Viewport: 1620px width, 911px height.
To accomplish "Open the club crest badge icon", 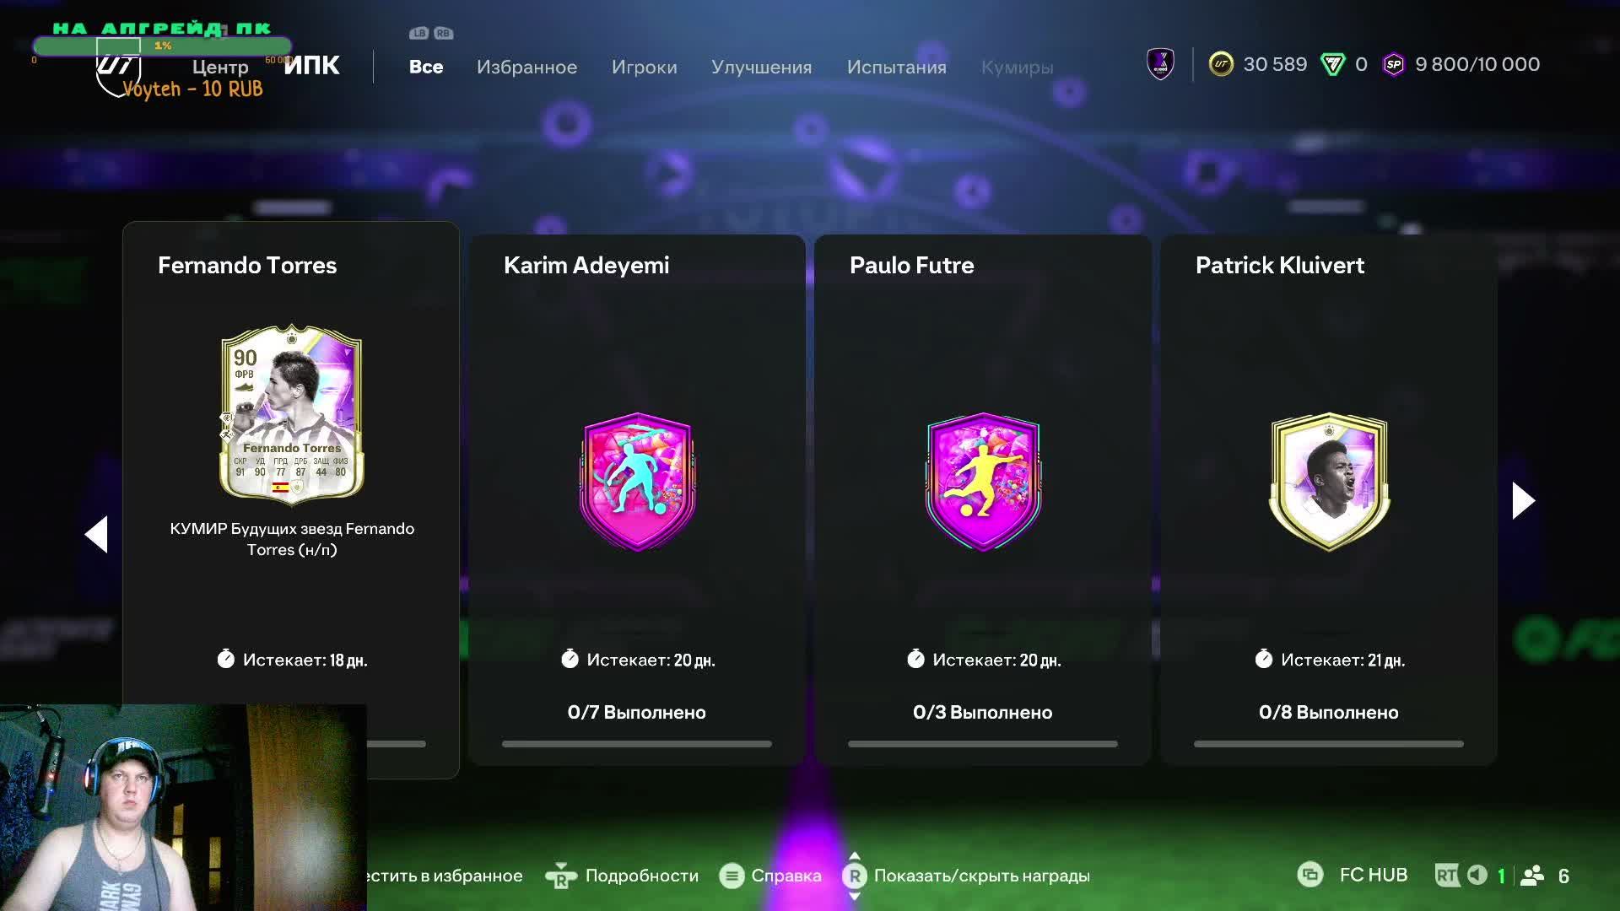I will [x=1161, y=64].
